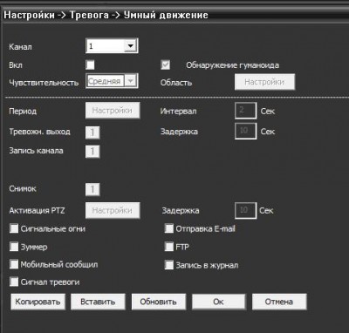Click the Обновить button
The height and width of the screenshot is (333, 349).
pyautogui.click(x=159, y=302)
